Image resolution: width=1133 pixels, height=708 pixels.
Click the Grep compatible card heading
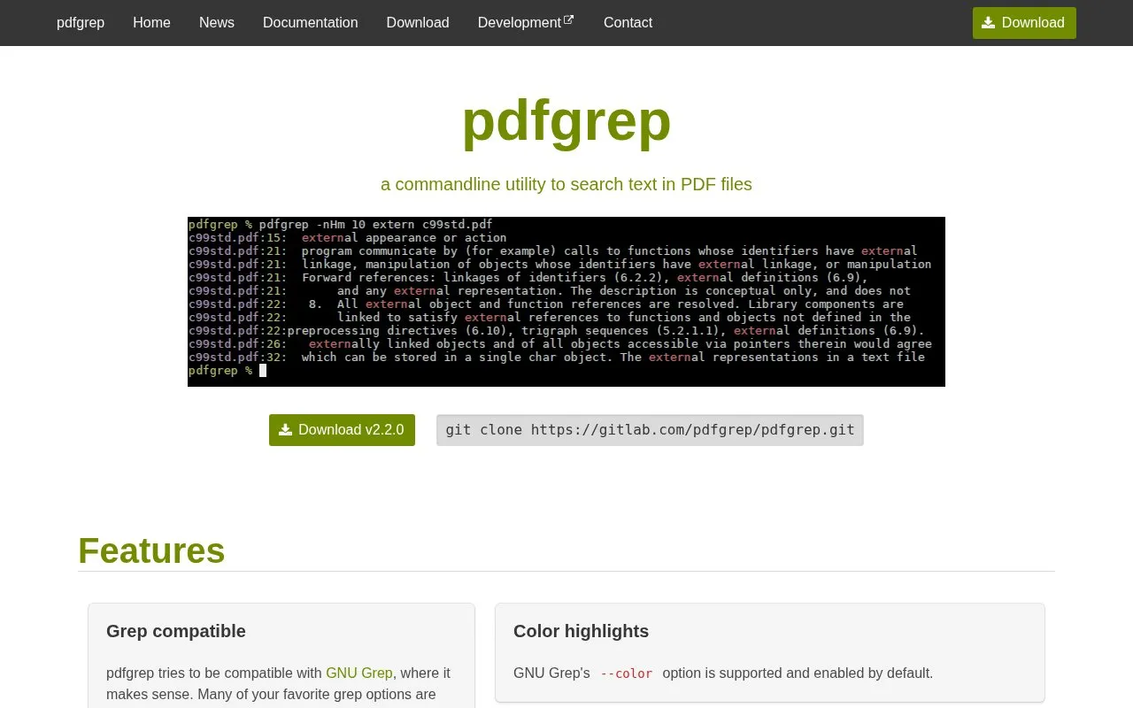coord(176,631)
